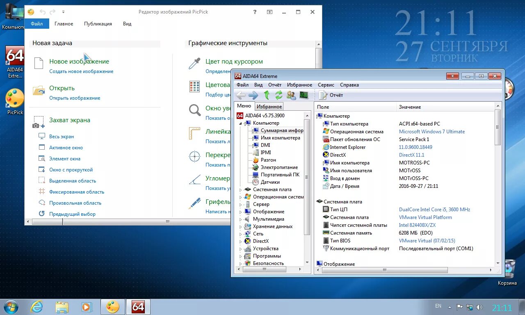
Task: Choose Предыдущий выбор capture option
Action: click(72, 214)
